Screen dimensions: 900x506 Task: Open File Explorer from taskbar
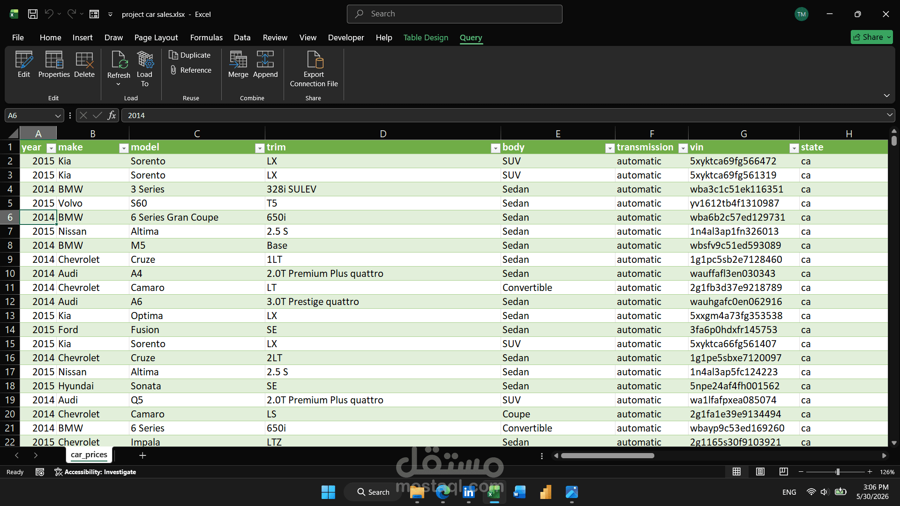click(417, 492)
